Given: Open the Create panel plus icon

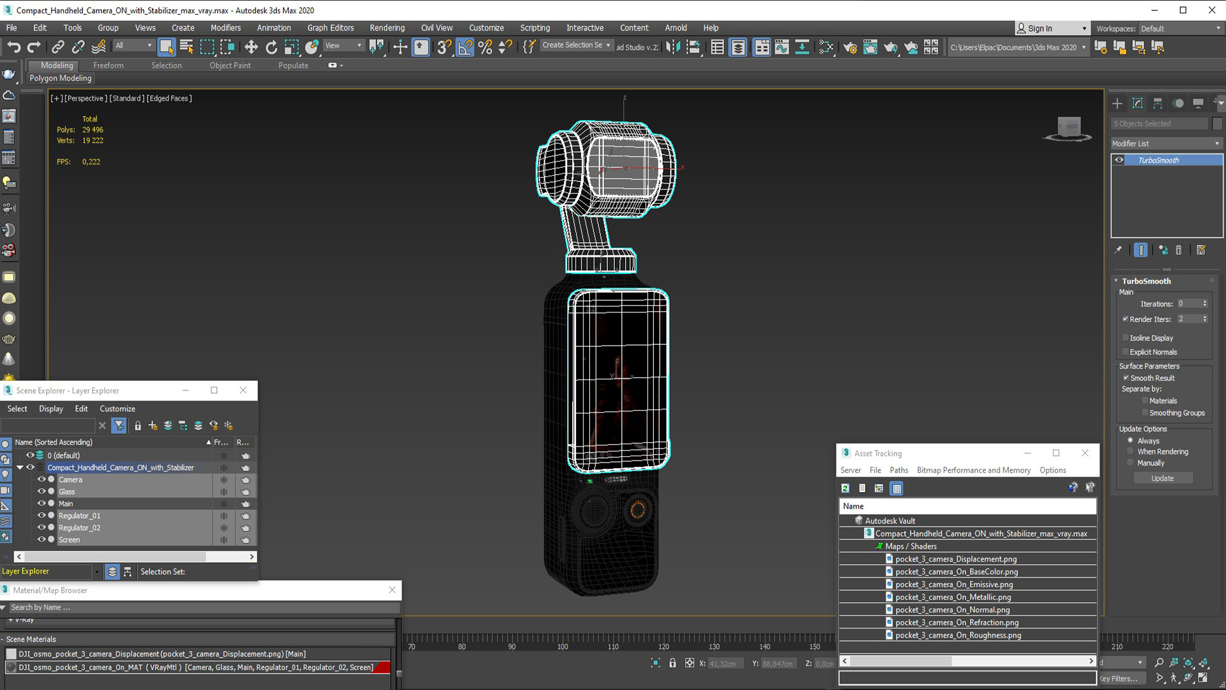Looking at the screenshot, I should point(1117,103).
